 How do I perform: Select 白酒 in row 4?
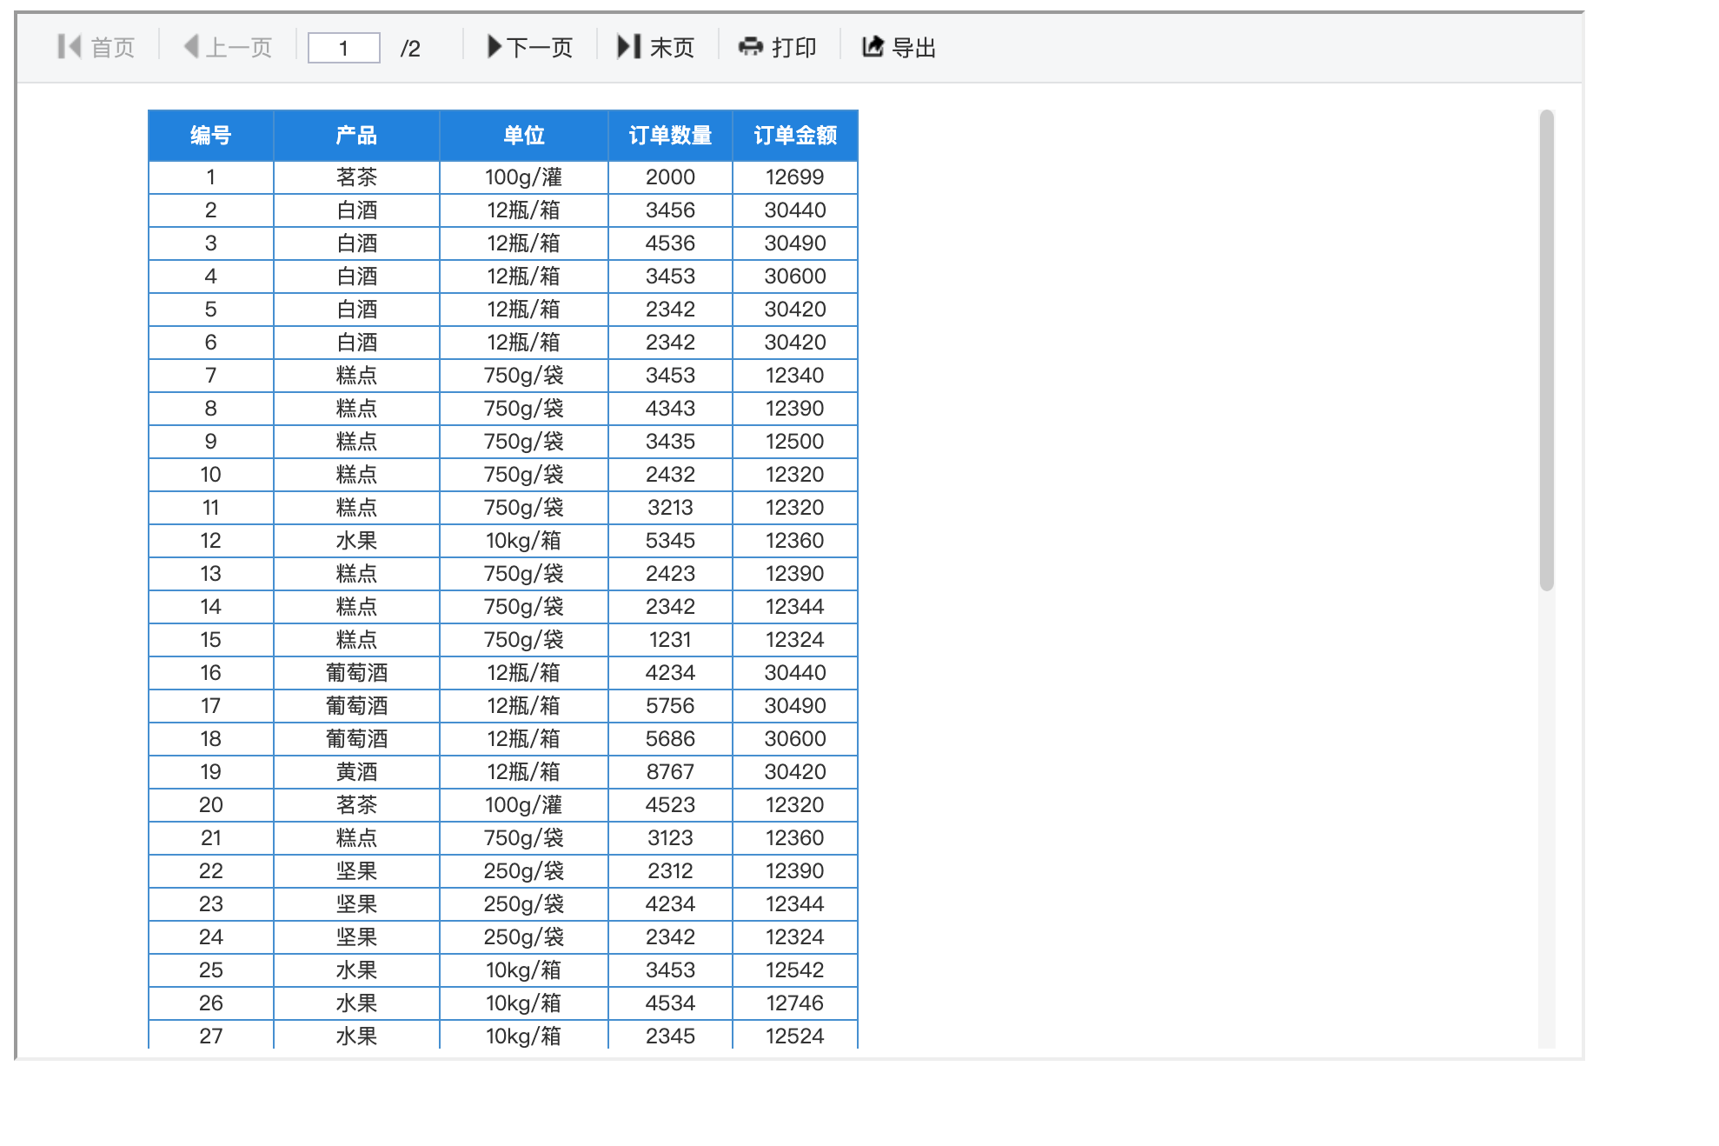[356, 277]
